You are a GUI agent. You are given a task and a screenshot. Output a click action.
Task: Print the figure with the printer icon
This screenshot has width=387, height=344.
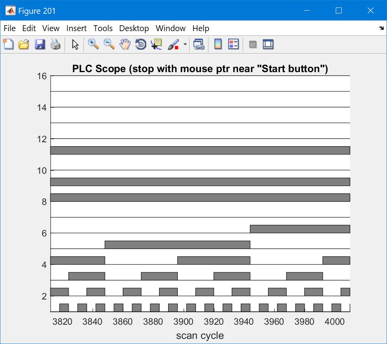coord(55,45)
